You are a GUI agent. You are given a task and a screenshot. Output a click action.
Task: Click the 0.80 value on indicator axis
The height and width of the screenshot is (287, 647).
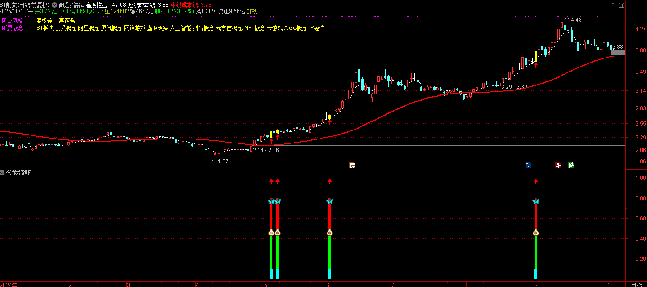[640, 198]
